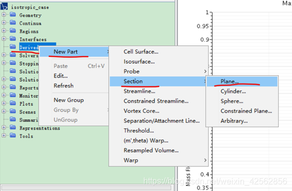
Task: Select (m',theta) Warp... menu entry
Action: click(159, 140)
